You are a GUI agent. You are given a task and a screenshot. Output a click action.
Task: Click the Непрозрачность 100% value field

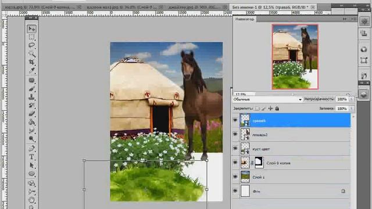(x=342, y=99)
